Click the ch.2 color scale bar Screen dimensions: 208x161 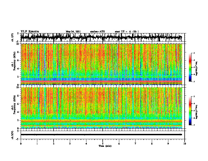coord(190,111)
